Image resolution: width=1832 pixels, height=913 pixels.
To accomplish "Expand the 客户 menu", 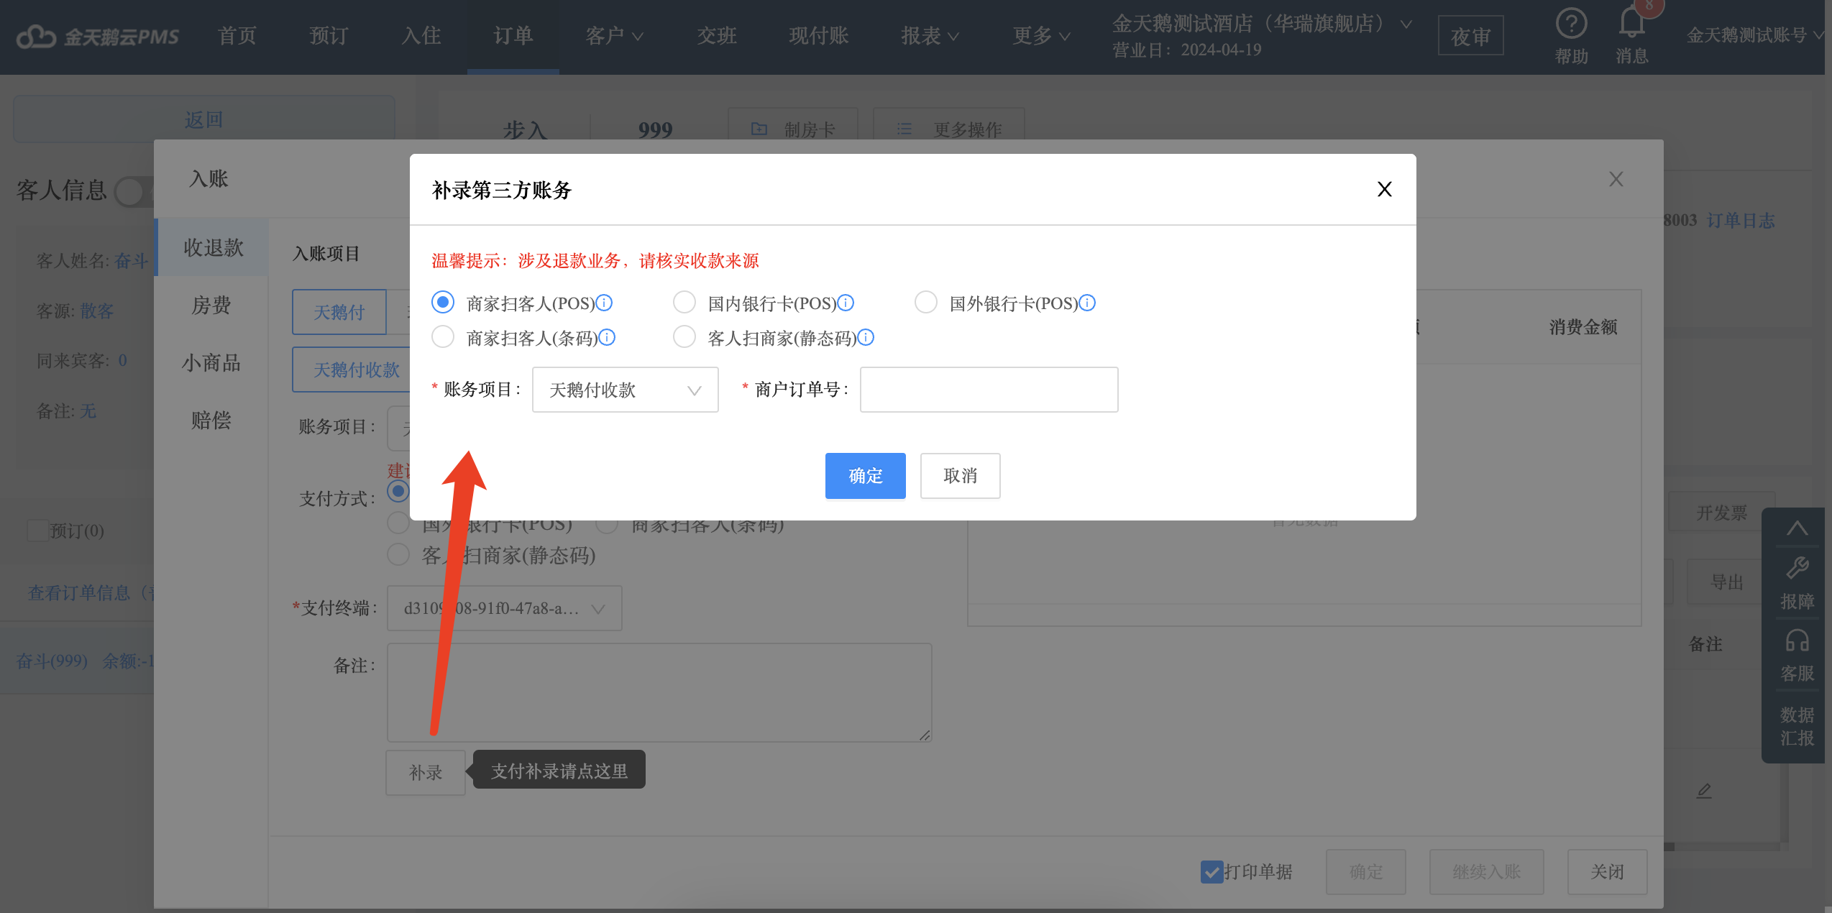I will pos(613,36).
